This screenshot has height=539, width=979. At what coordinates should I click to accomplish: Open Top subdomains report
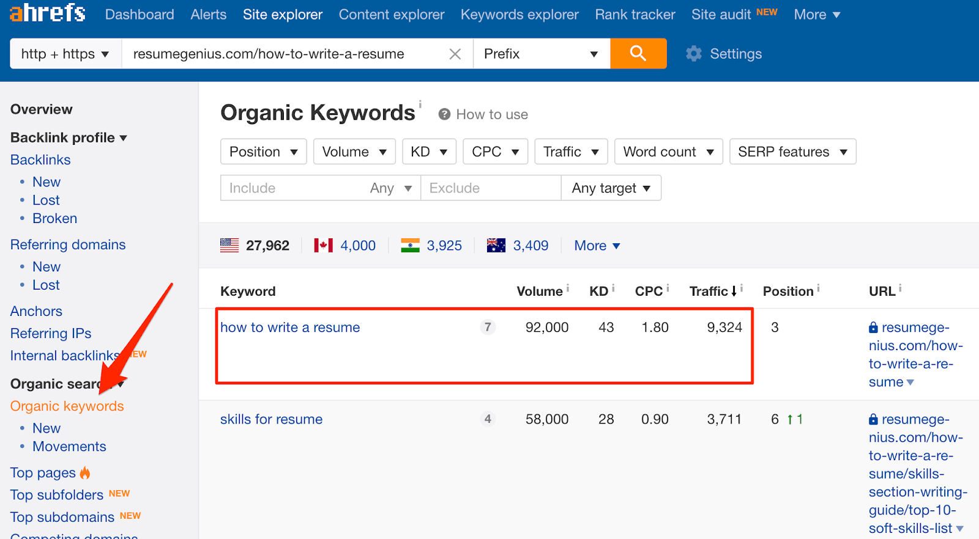point(62,517)
